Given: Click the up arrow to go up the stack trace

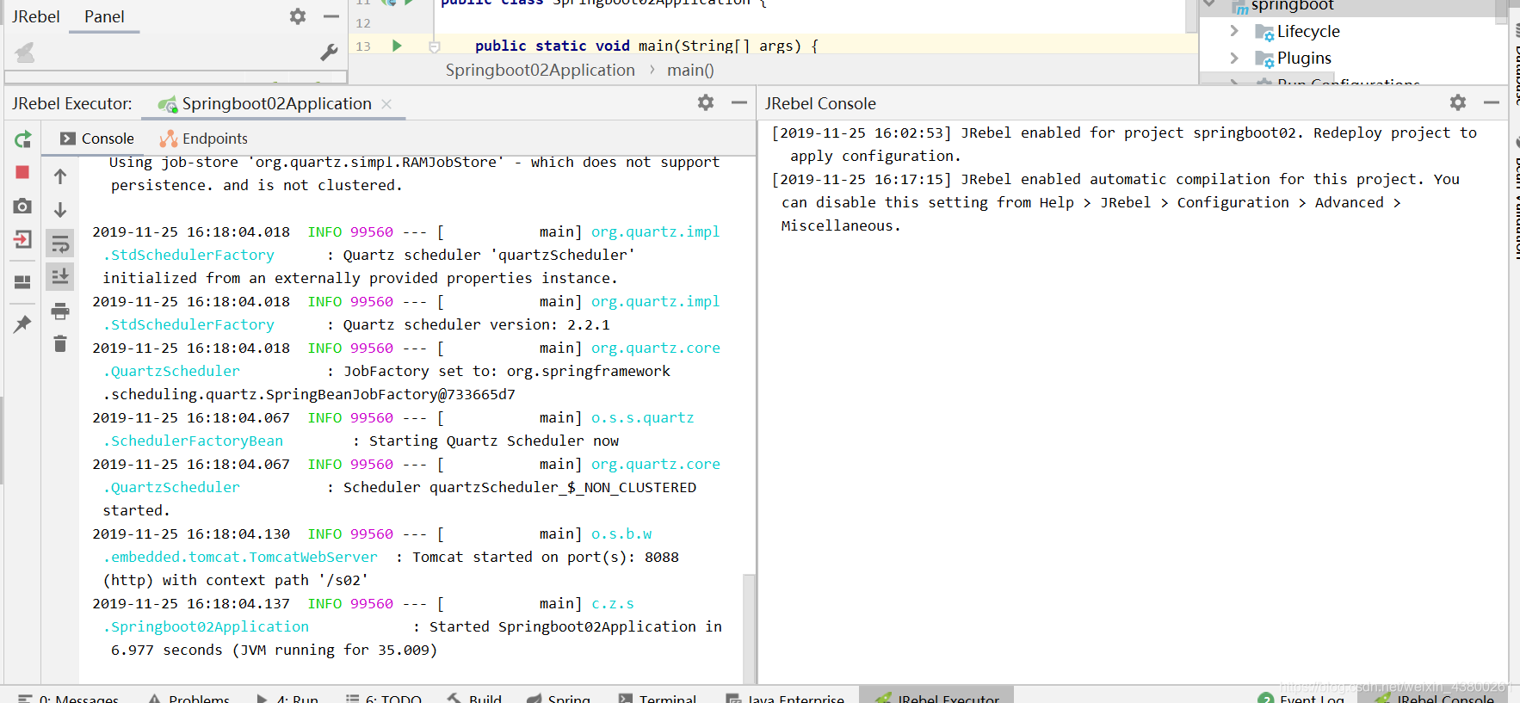Looking at the screenshot, I should (x=60, y=176).
